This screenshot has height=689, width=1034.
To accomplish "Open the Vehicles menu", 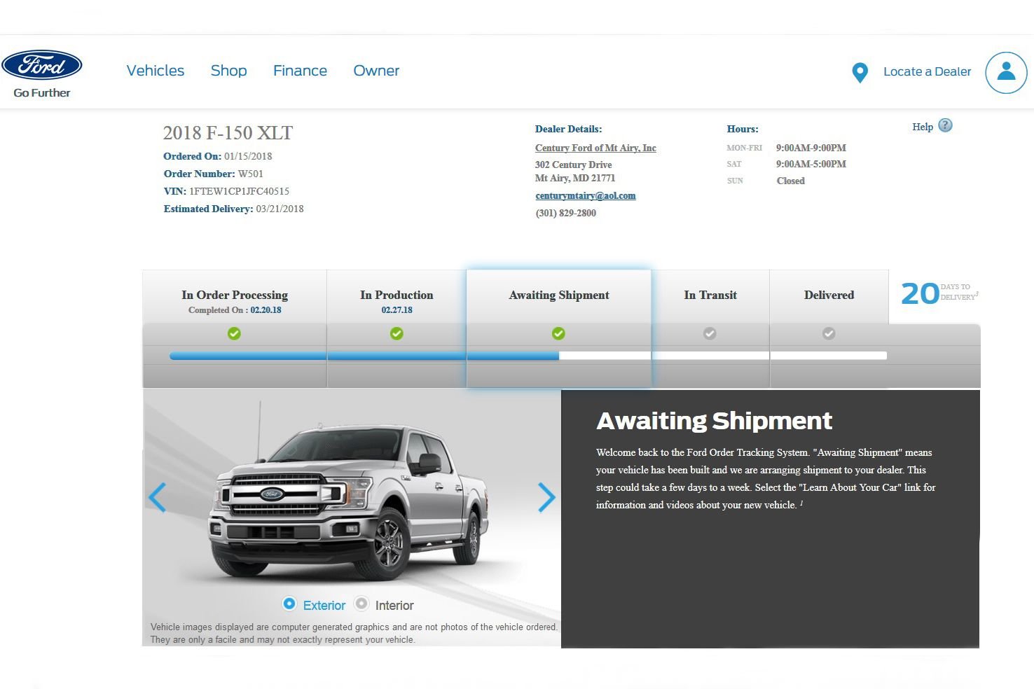I will click(155, 70).
